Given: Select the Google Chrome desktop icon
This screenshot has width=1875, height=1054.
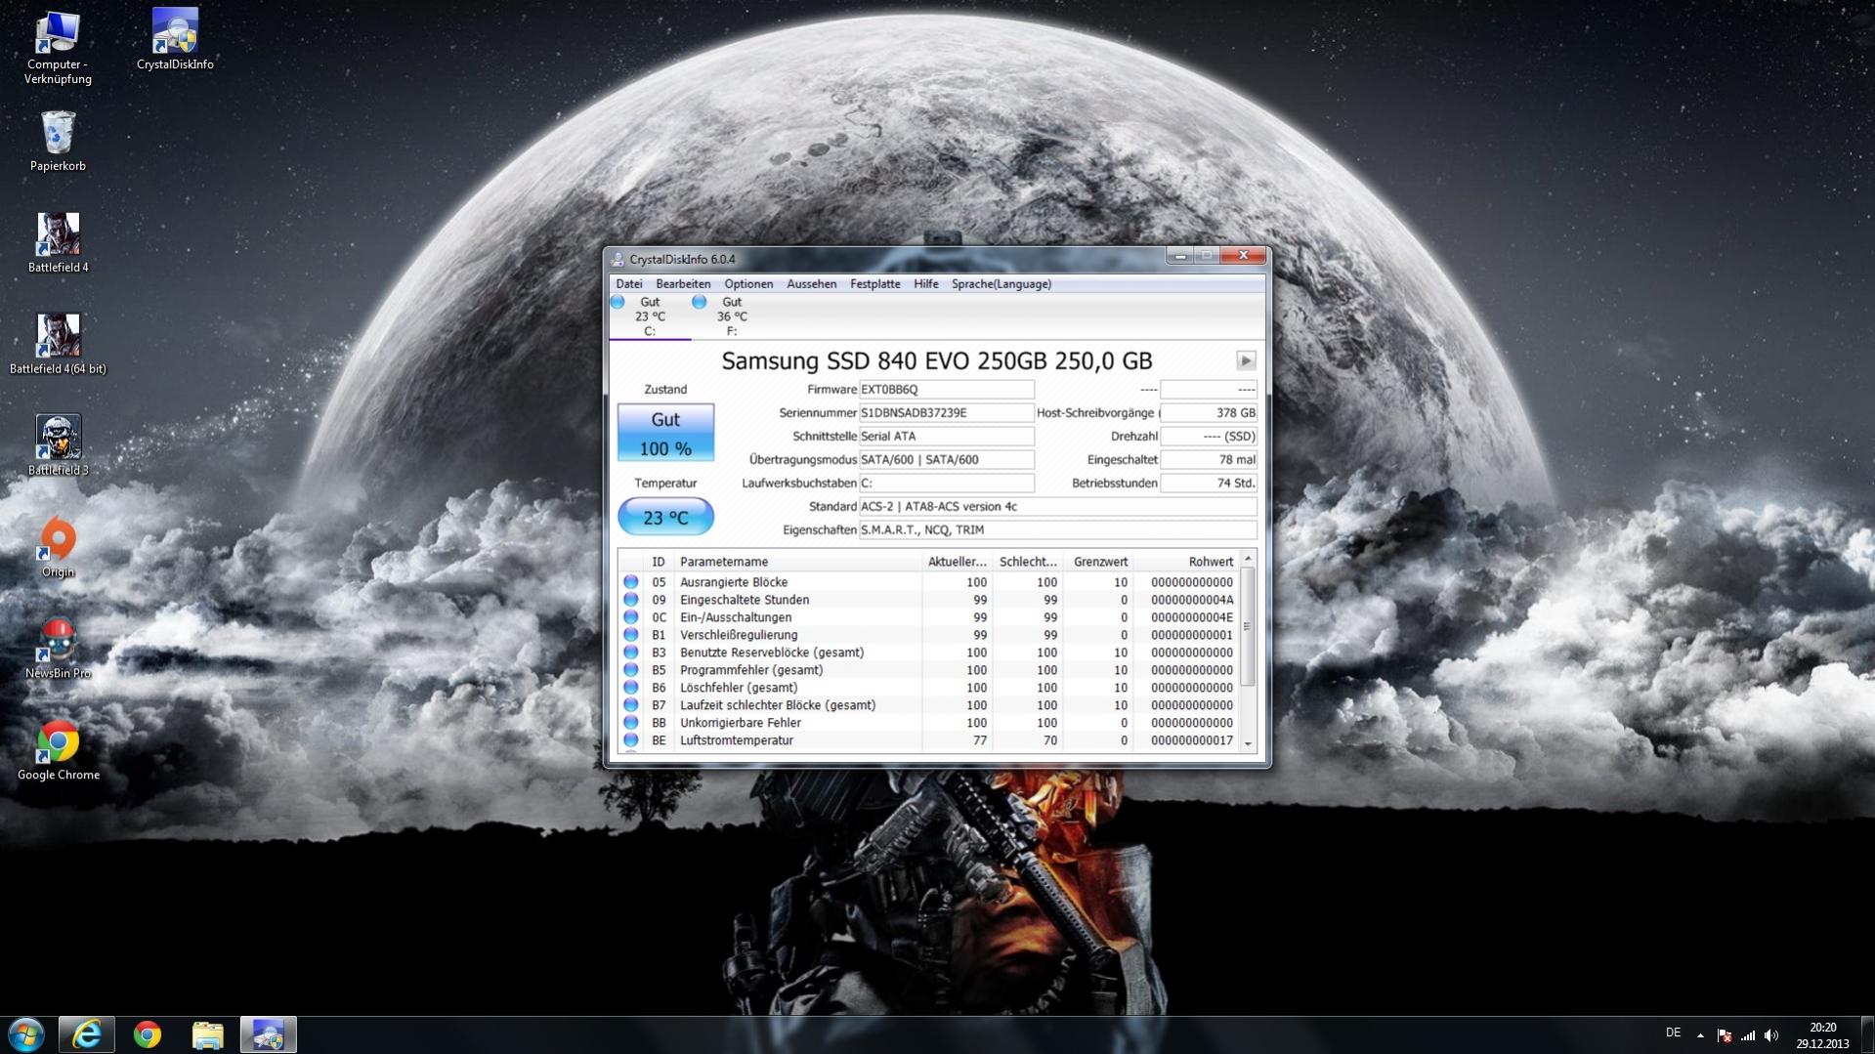Looking at the screenshot, I should (58, 750).
